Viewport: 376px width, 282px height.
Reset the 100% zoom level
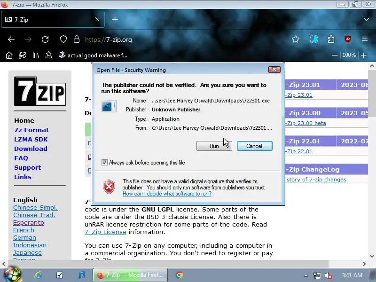349,55
